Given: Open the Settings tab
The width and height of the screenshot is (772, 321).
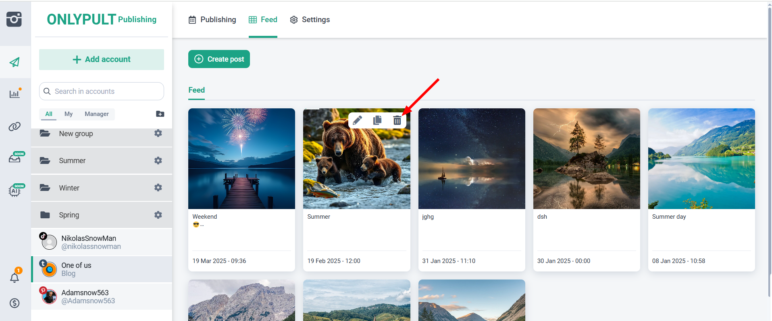Looking at the screenshot, I should 310,20.
